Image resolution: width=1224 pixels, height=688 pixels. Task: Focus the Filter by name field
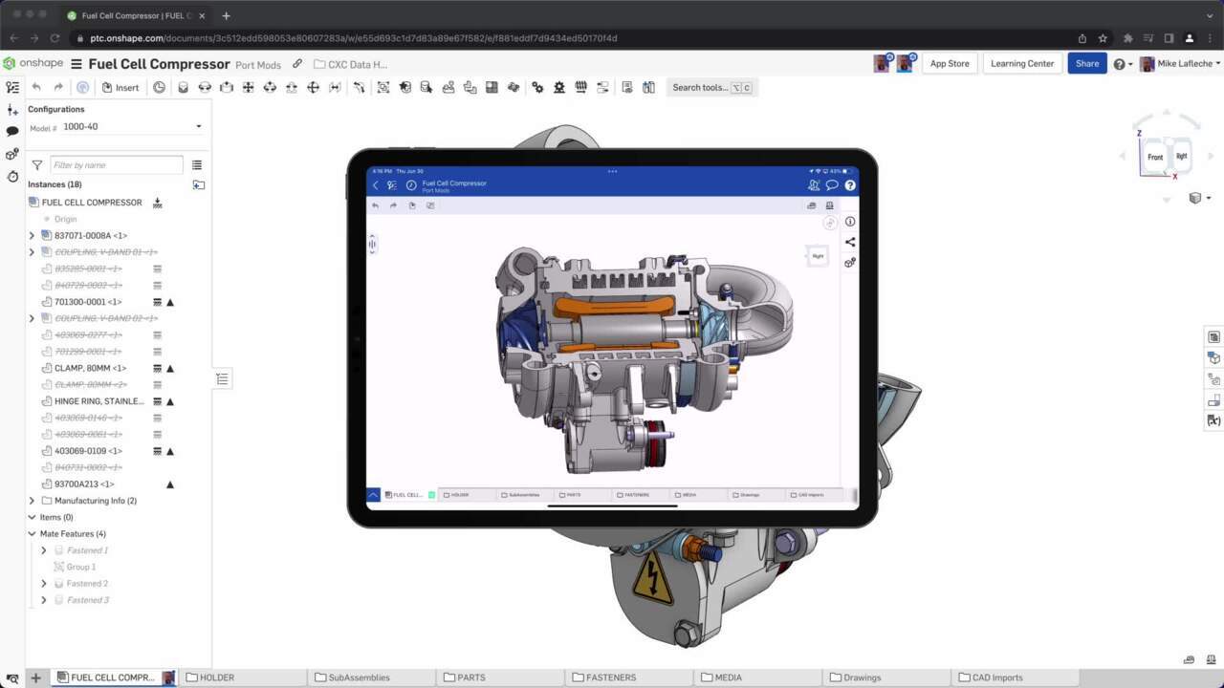pyautogui.click(x=116, y=165)
